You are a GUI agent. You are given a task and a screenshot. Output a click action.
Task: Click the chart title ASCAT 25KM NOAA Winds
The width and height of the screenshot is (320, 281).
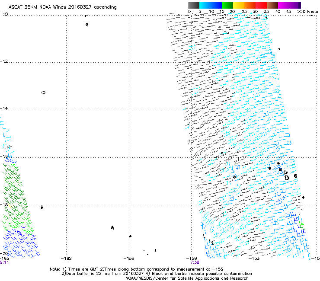click(62, 7)
